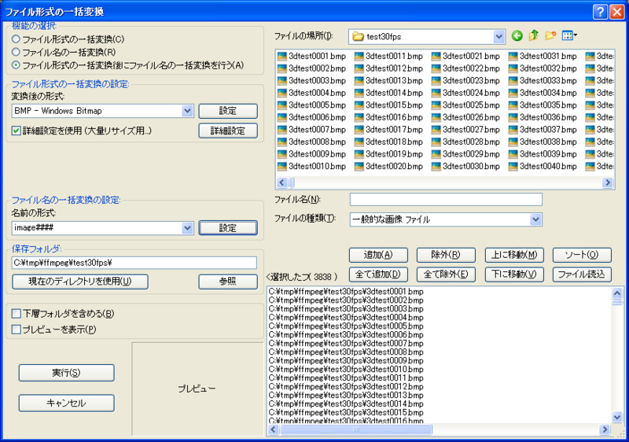Screen dimensions: 629x442
Task: Select file 3dtest0025.bmp in browser
Action: click(465, 105)
